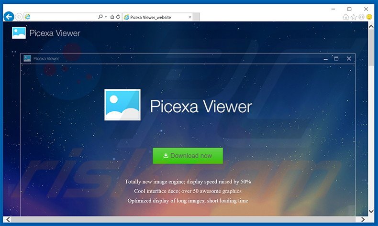Screen dimensions: 378x226
Task: Click the vertical scrollbar down arrow
Action: pyautogui.click(x=371, y=211)
